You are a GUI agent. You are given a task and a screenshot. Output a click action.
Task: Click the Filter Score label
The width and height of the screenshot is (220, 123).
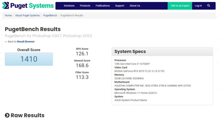coord(82,72)
